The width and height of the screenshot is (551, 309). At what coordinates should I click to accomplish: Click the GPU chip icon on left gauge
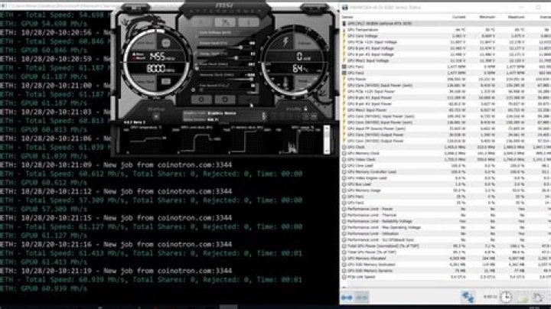click(x=166, y=43)
